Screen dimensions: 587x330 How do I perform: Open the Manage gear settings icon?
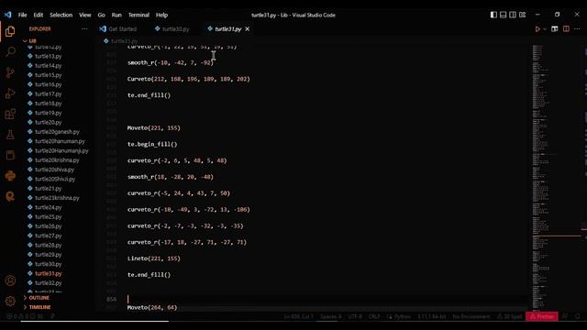(10, 301)
